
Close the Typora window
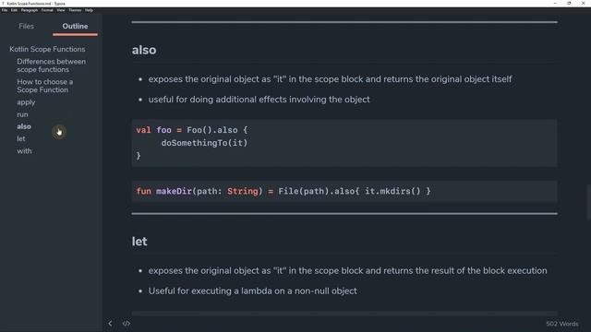tap(583, 3)
